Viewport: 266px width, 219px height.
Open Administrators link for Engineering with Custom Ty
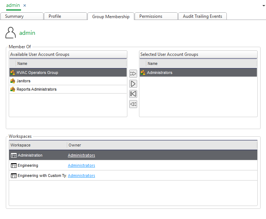[x=81, y=175]
